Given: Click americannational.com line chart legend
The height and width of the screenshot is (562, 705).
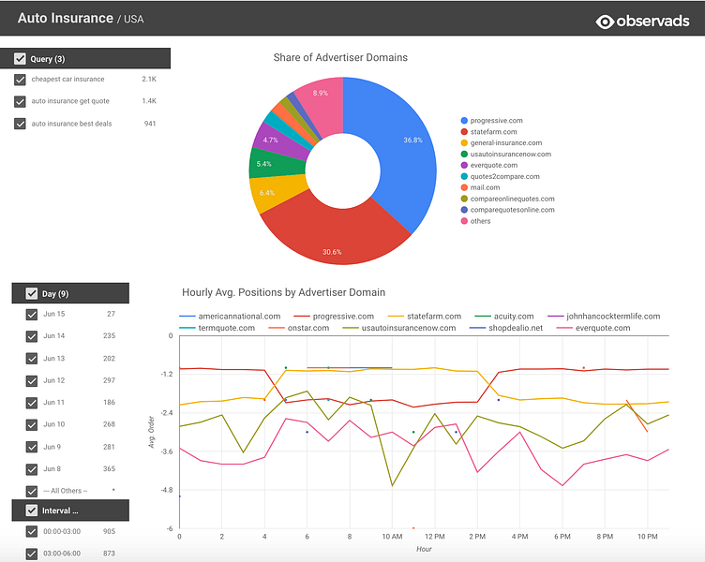Looking at the screenshot, I should [230, 317].
